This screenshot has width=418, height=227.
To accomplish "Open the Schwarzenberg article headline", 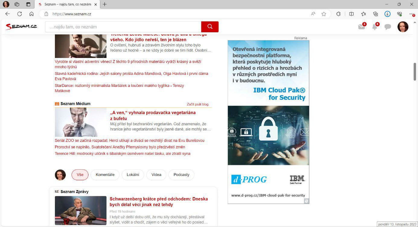I will 159,202.
